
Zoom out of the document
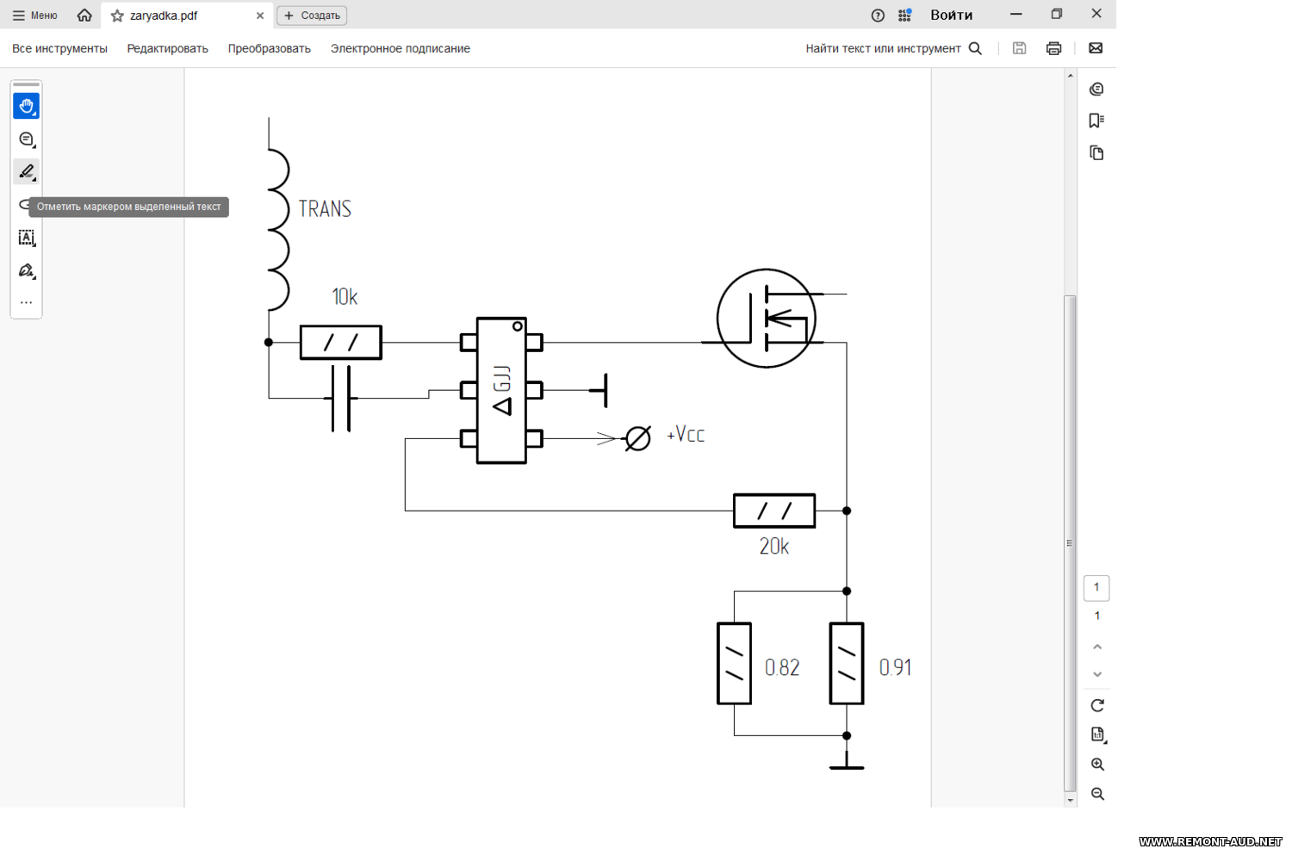pos(1097,794)
